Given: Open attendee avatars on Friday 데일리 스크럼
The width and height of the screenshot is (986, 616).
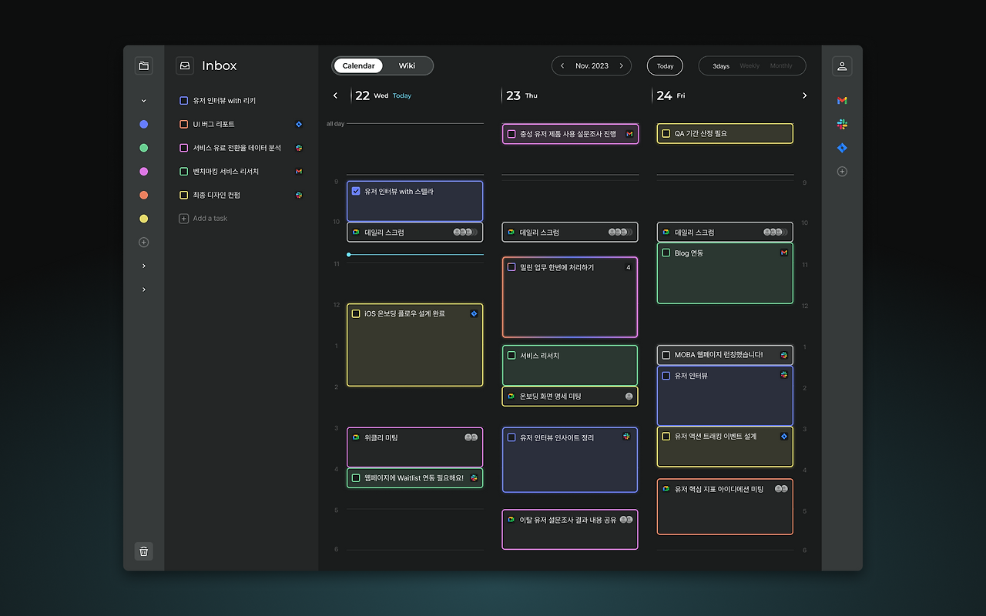Looking at the screenshot, I should [x=773, y=232].
